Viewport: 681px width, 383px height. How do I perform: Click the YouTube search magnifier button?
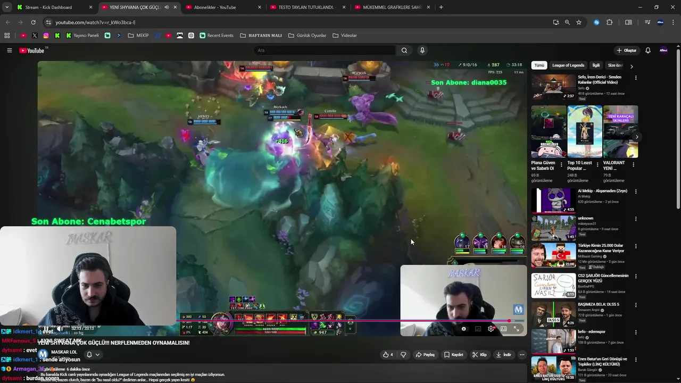click(404, 51)
